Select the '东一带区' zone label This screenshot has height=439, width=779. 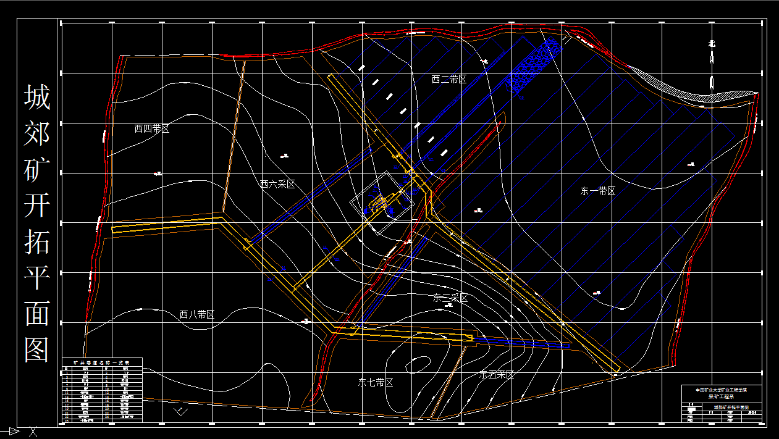(x=598, y=191)
